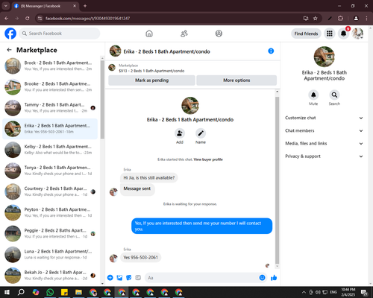Click the Facebook logo icon
Viewport: 373px width, 298px height.
10,34
